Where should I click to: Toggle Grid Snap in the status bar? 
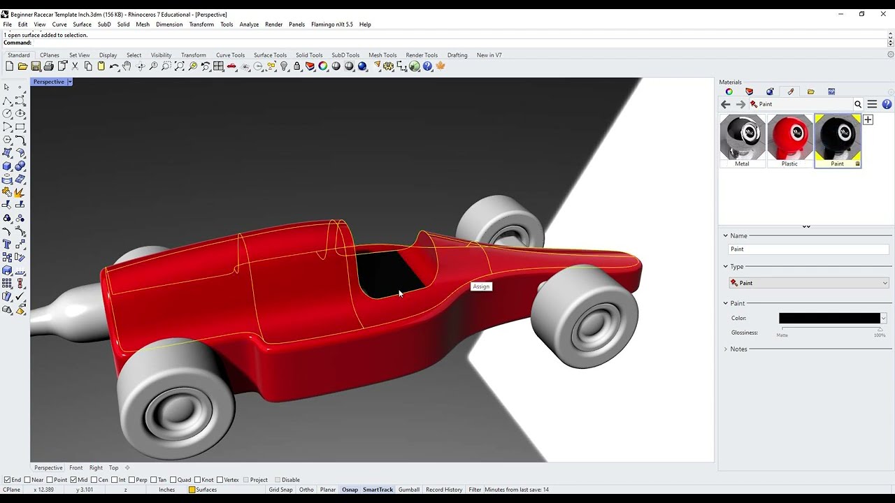280,490
